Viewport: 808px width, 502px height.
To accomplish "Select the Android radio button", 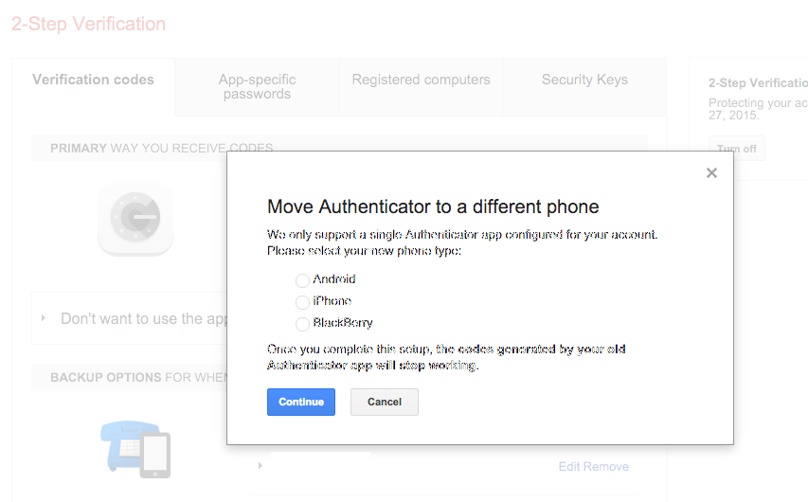I will pos(302,279).
